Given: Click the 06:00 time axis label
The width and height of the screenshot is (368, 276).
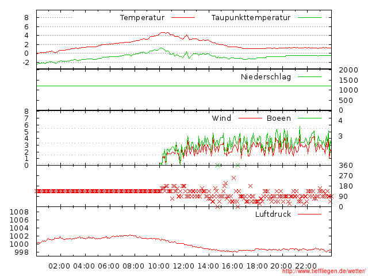Looking at the screenshot, I should tap(109, 266).
